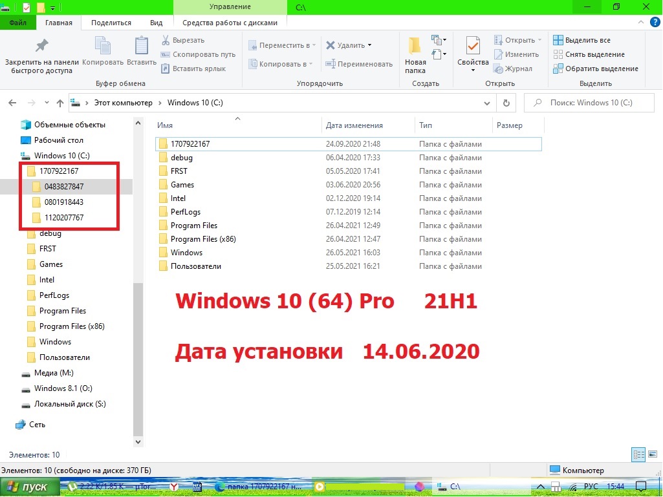This screenshot has width=663, height=497.
Task: Pin to Quick access (Закрепить на панели)
Action: 41,57
